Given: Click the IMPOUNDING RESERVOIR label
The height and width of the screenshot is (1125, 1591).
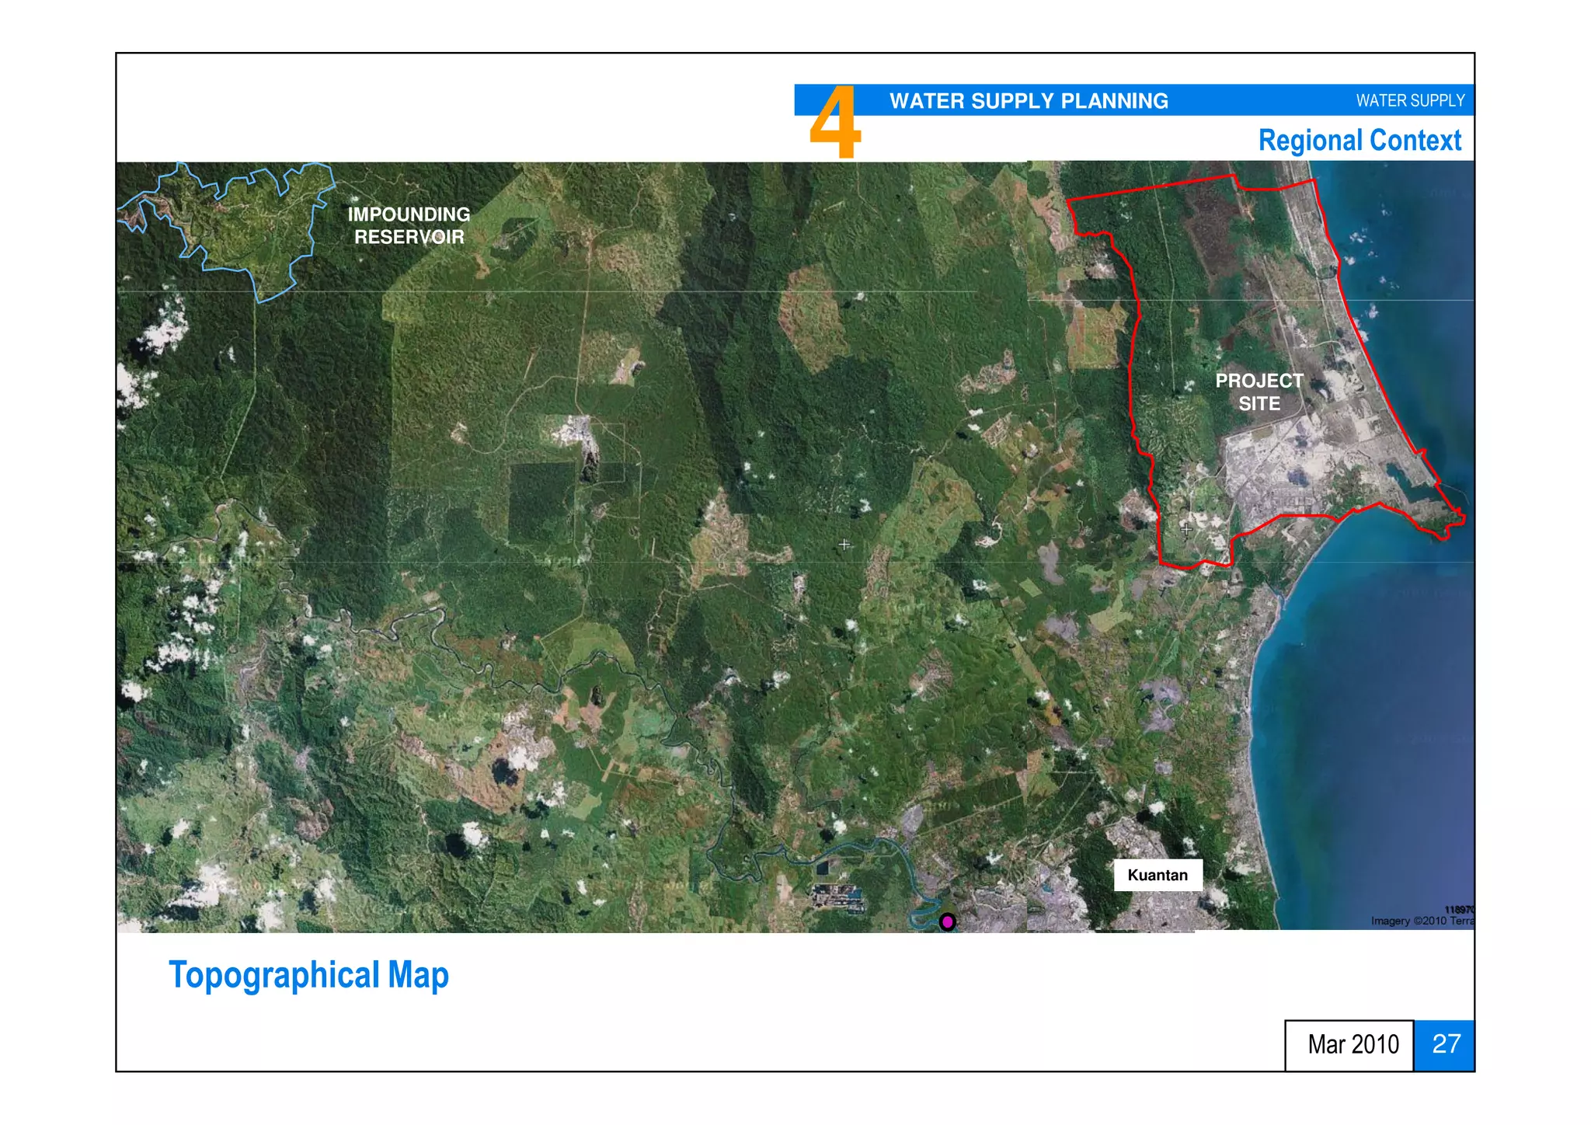Looking at the screenshot, I should 409,225.
